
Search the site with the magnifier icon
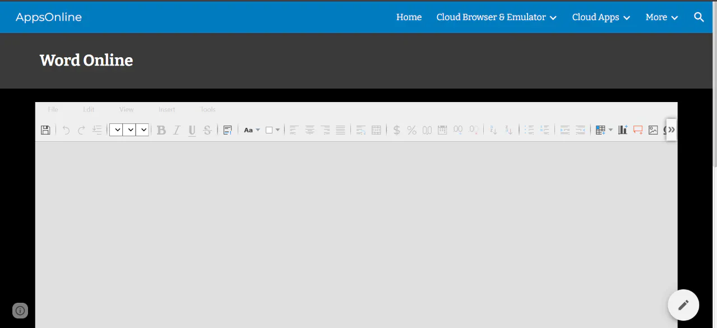tap(699, 17)
